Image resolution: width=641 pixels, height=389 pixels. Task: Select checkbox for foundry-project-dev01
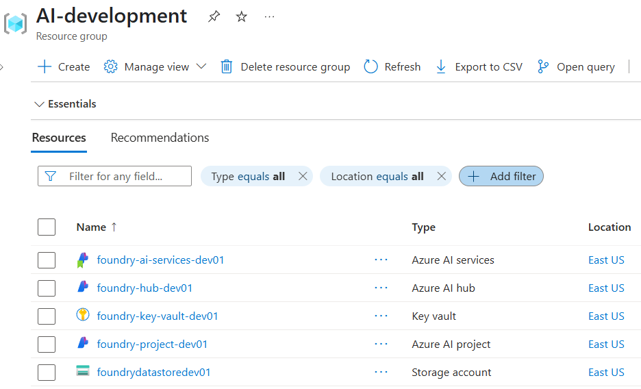click(x=47, y=344)
